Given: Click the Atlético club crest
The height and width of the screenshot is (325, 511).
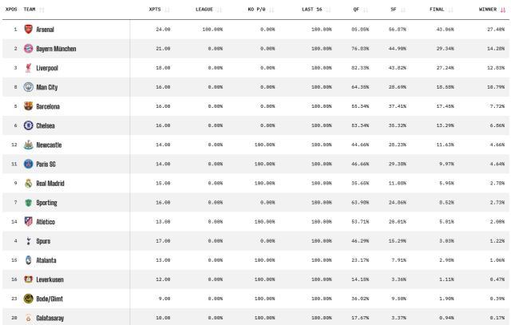Looking at the screenshot, I should (28, 221).
